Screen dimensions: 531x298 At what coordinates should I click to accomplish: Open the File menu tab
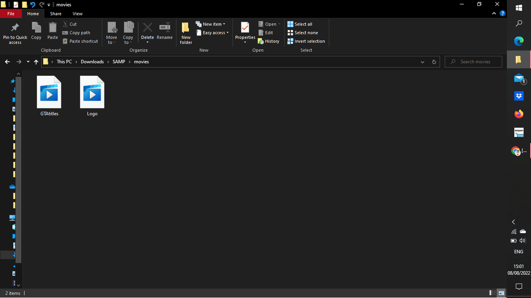click(11, 14)
